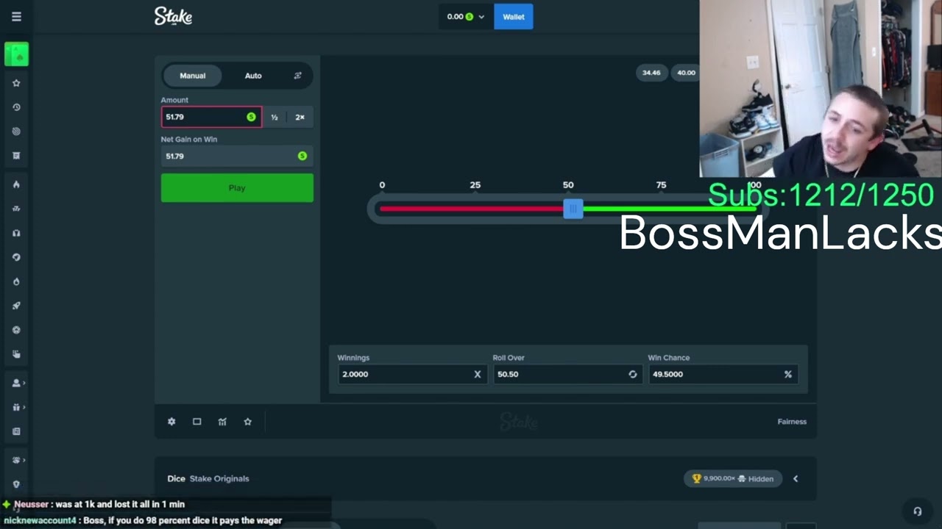Image resolution: width=942 pixels, height=529 pixels.
Task: Open Favourites star icon in left sidebar
Action: 16,83
